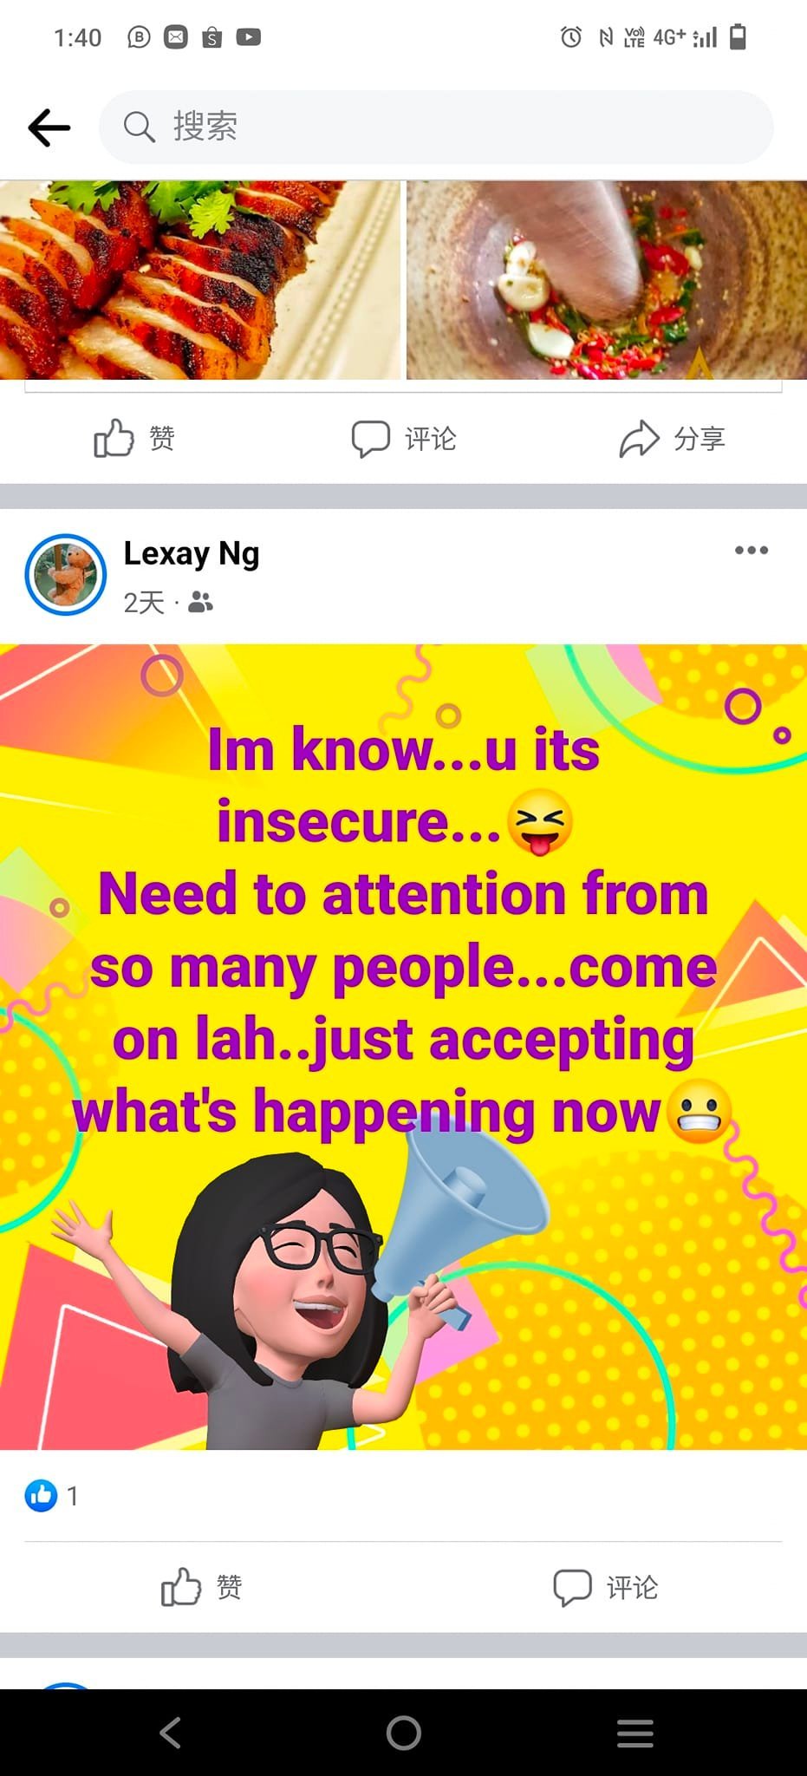This screenshot has height=1776, width=807.
Task: Open Lexay Ng's profile picture
Action: [x=65, y=574]
